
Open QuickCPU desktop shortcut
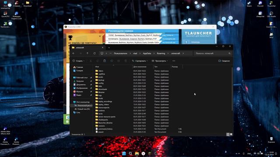click(5, 14)
